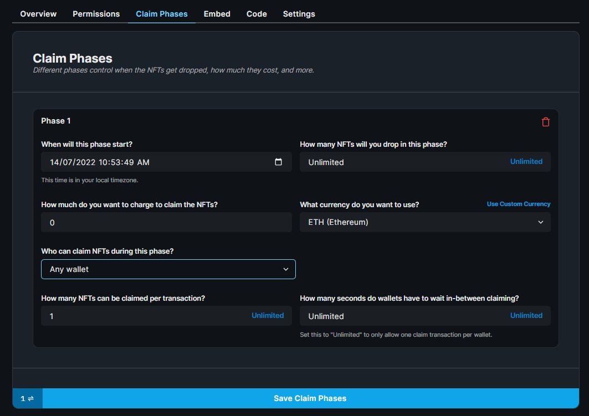
Task: Select the Claim Phases tab
Action: [x=162, y=14]
